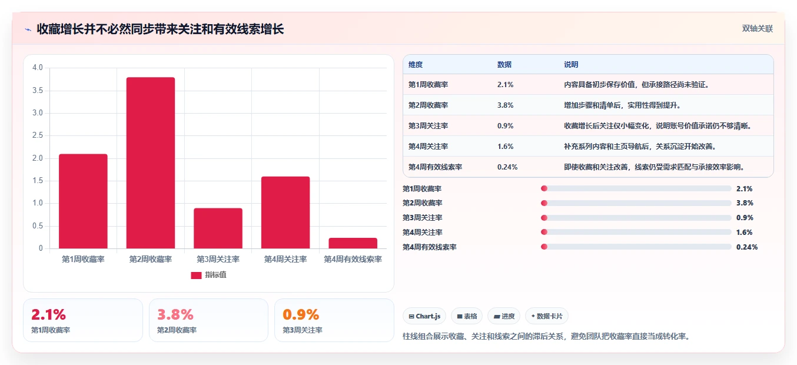The width and height of the screenshot is (797, 365).
Task: Click the 3.8% value in table
Action: pos(506,105)
